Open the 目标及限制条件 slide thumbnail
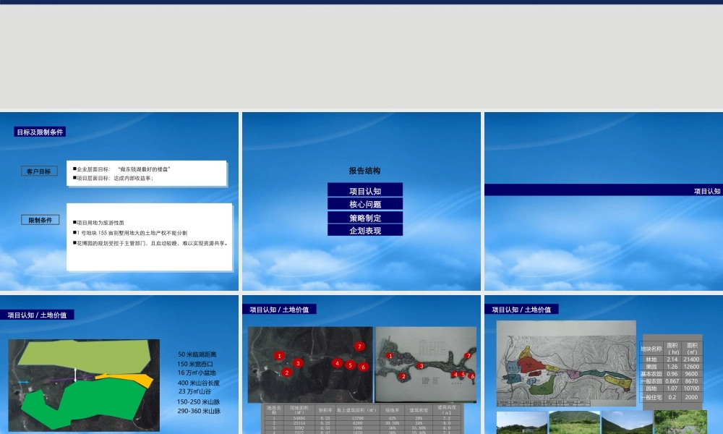This screenshot has width=723, height=434. click(119, 201)
